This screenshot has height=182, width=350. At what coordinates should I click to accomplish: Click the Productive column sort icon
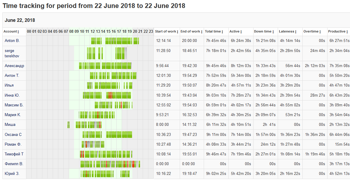(347, 32)
